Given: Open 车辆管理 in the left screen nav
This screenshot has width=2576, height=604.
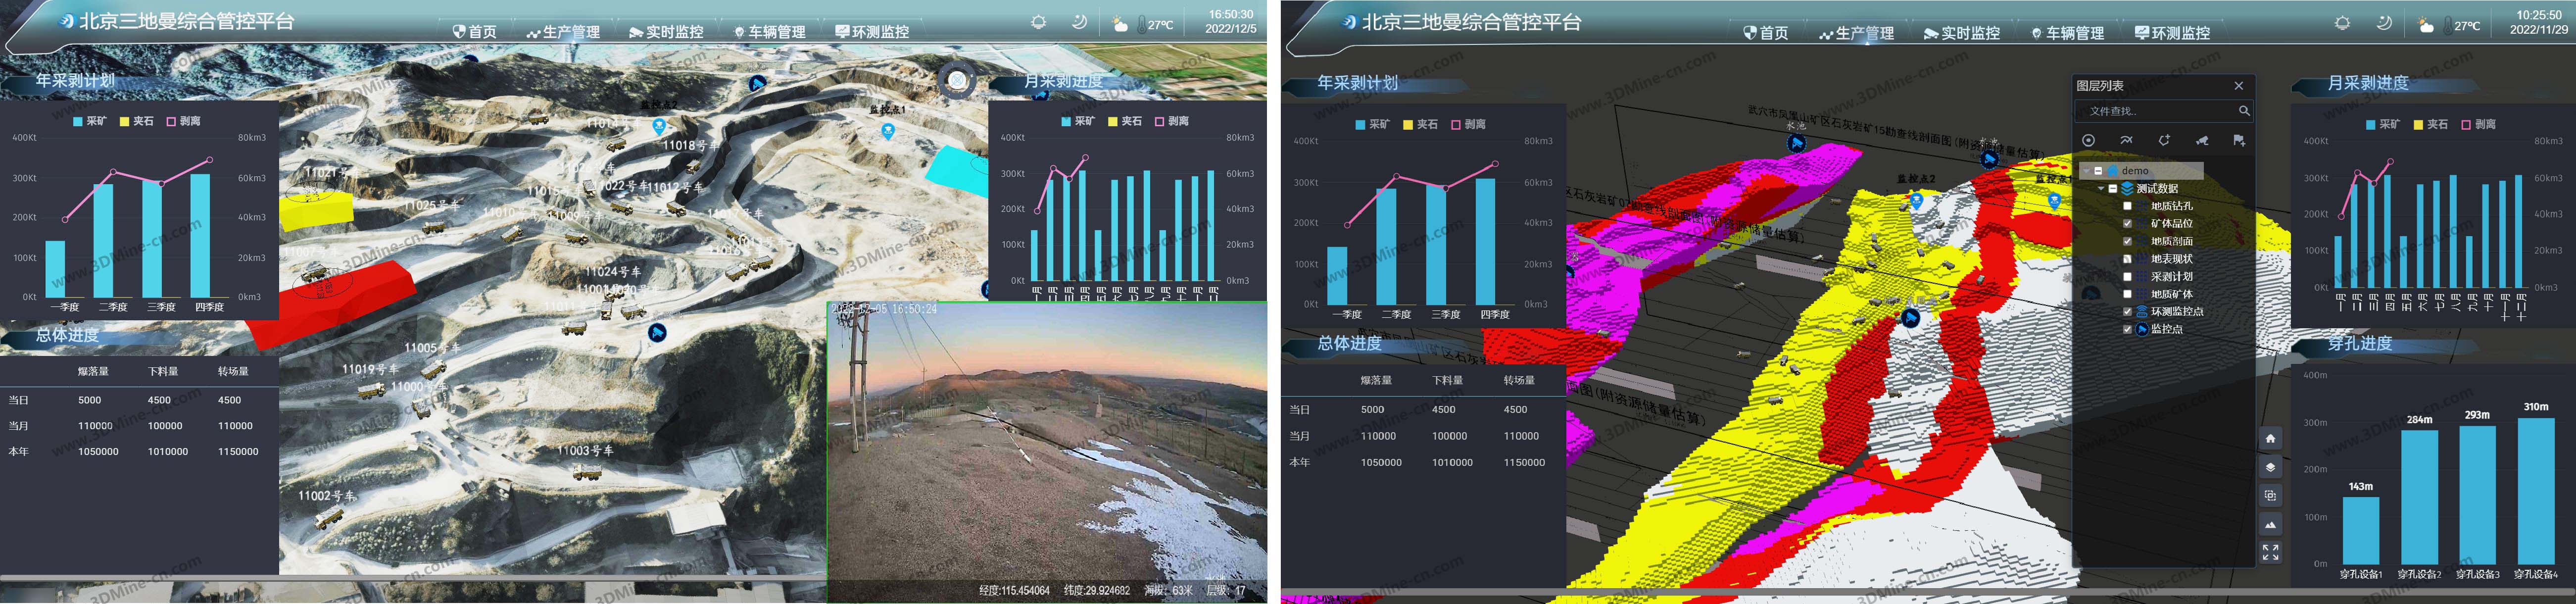Looking at the screenshot, I should [x=770, y=32].
